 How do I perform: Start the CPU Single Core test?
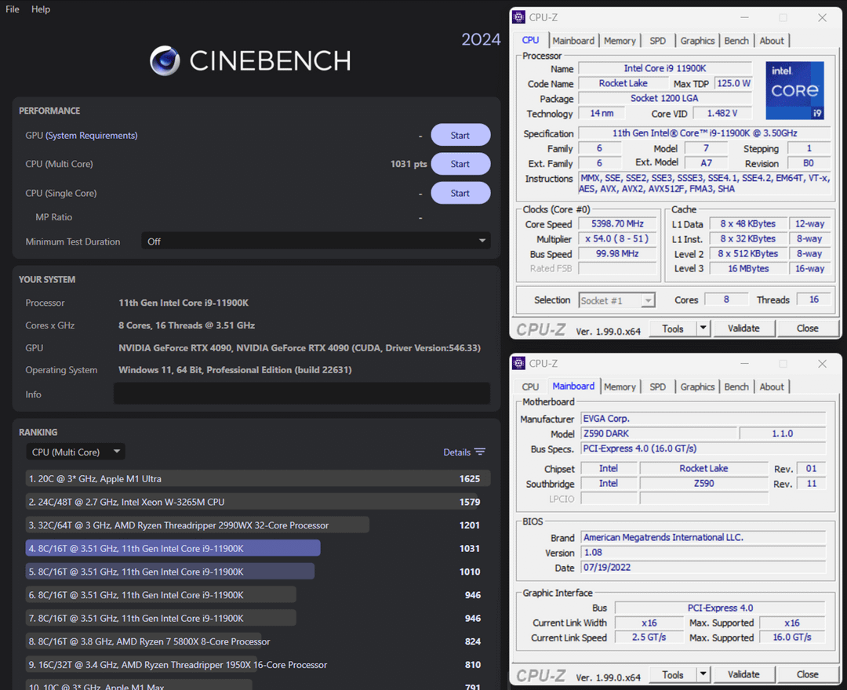coord(460,193)
